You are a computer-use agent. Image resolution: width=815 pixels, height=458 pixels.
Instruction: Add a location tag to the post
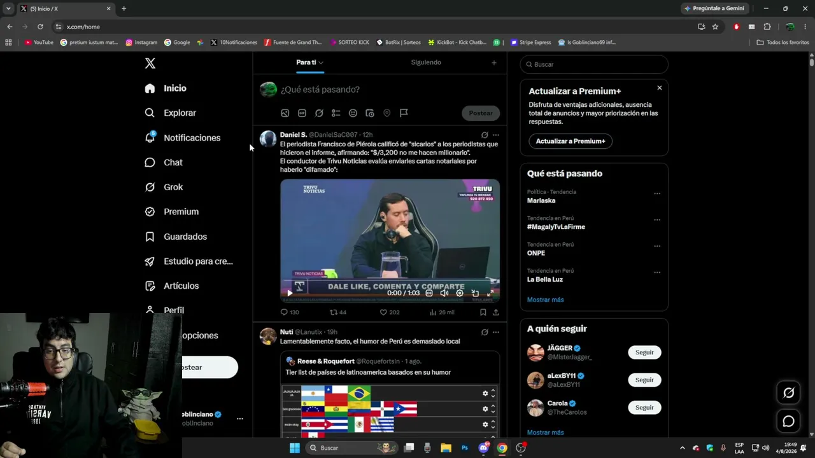pyautogui.click(x=386, y=113)
